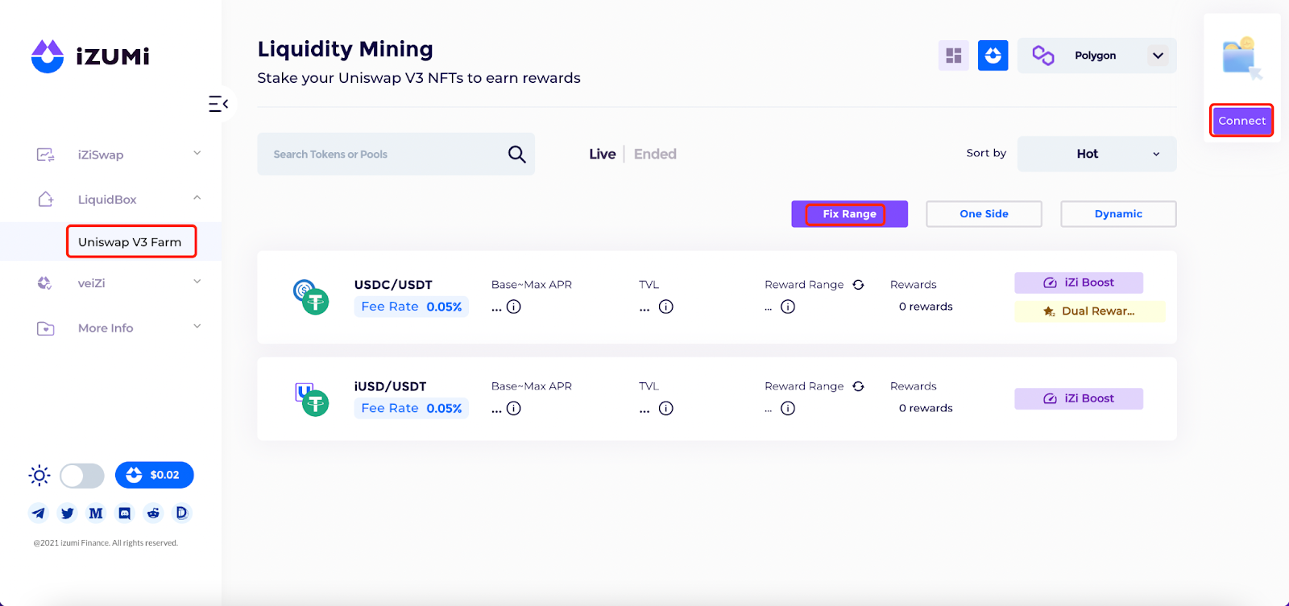Click the search magnifier icon
The height and width of the screenshot is (606, 1289).
coord(516,154)
